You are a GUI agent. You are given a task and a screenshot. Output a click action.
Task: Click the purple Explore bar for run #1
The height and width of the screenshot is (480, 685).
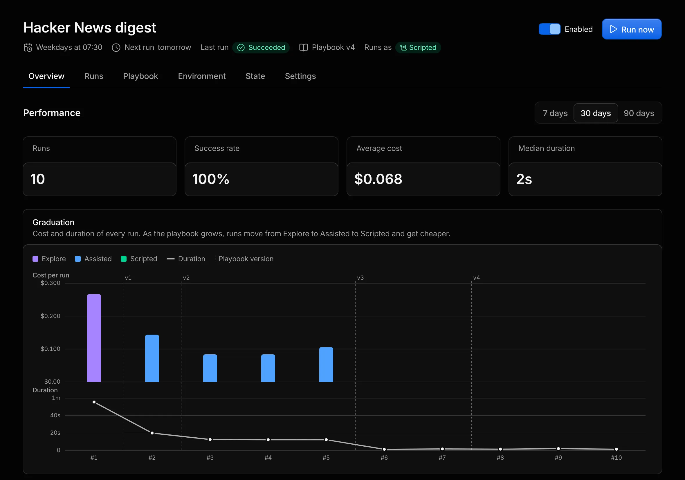(x=94, y=338)
